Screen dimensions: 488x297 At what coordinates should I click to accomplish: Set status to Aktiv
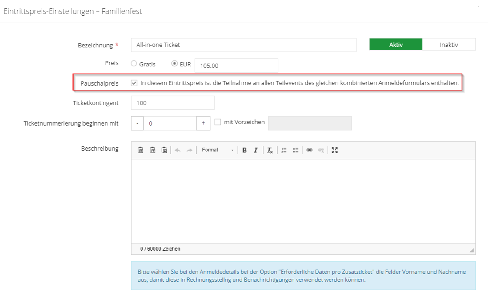pos(396,45)
